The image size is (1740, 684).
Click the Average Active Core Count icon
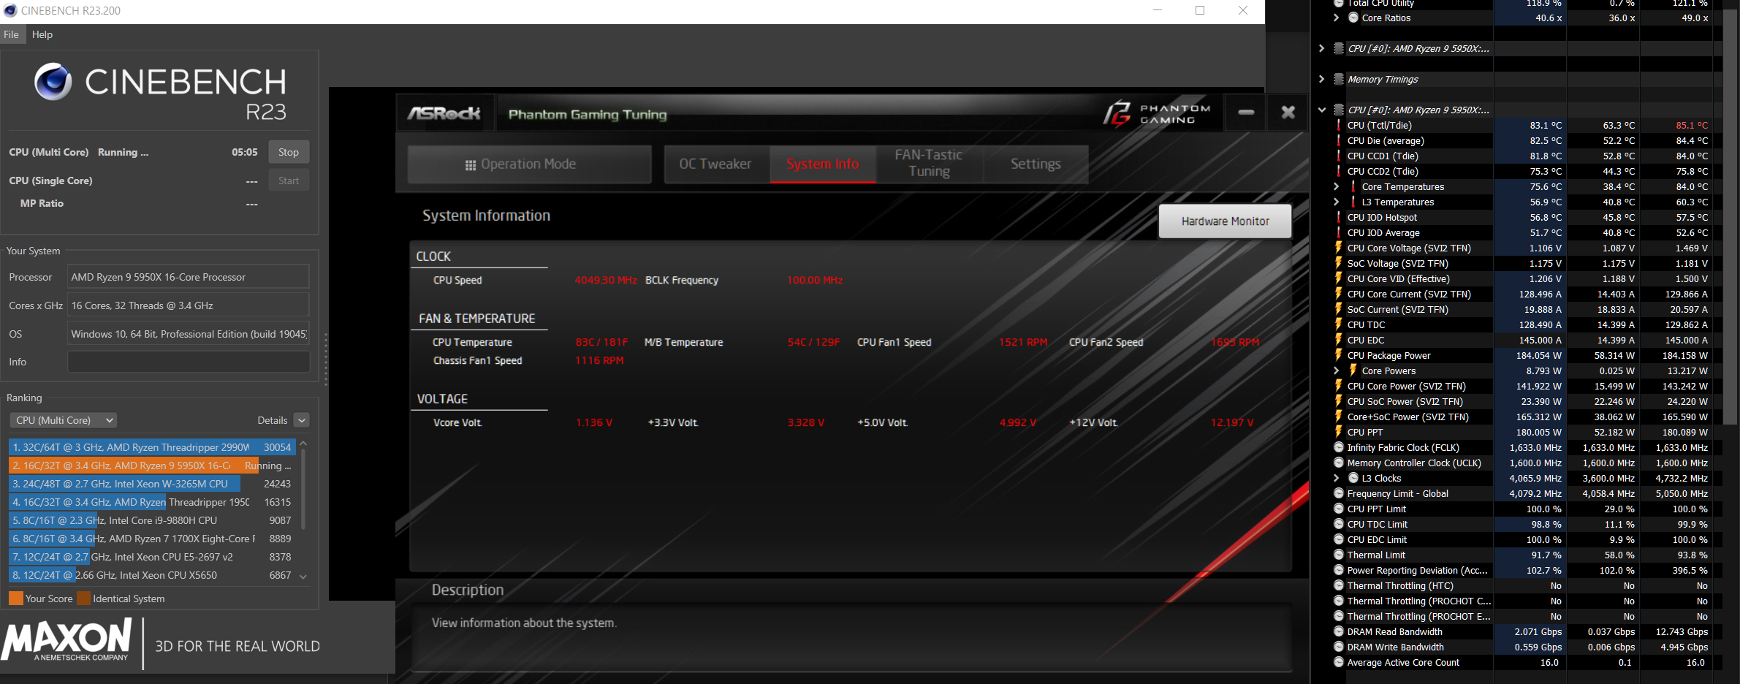pyautogui.click(x=1339, y=662)
